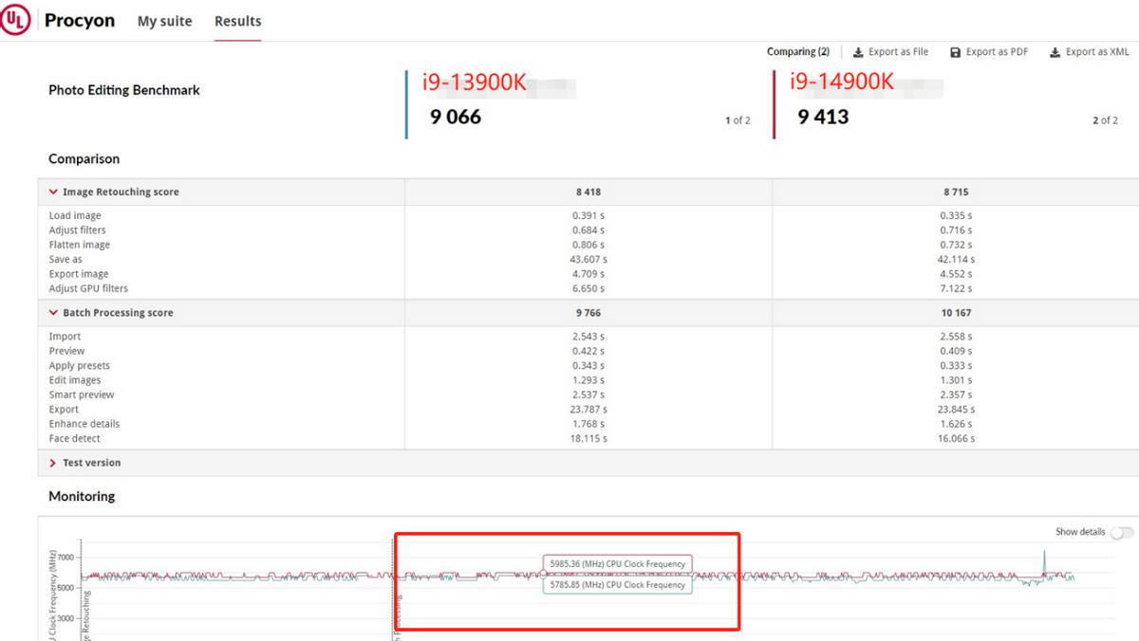
Task: Select Image Retouching score value 8 418
Action: [588, 192]
